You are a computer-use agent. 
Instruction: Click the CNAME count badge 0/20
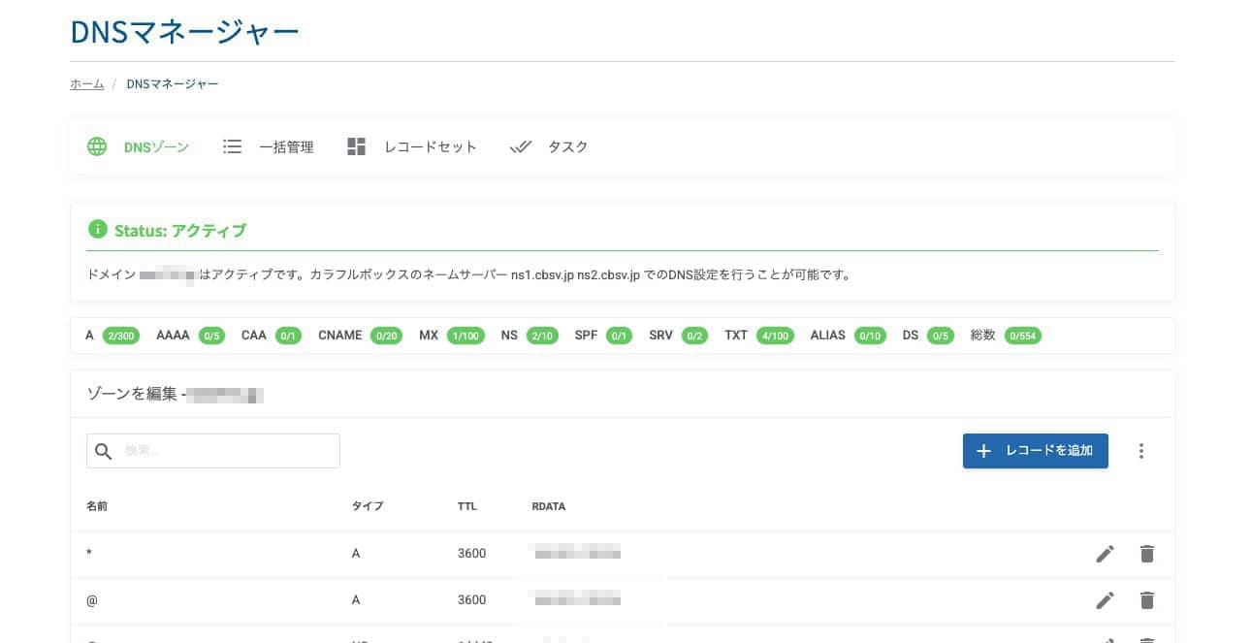[387, 336]
